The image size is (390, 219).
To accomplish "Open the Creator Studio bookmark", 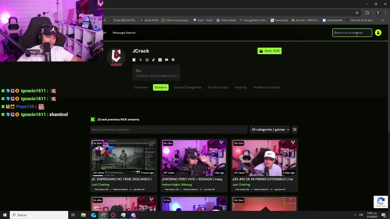I will pyautogui.click(x=226, y=20).
